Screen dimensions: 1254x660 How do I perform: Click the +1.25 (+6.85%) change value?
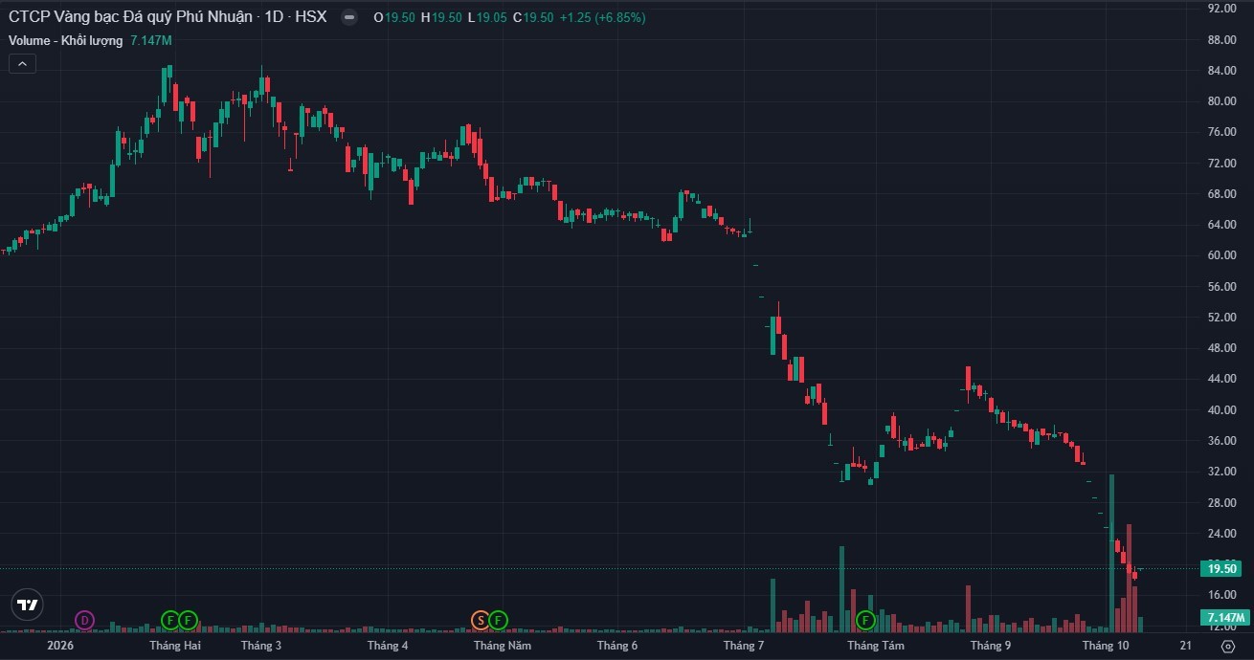602,17
